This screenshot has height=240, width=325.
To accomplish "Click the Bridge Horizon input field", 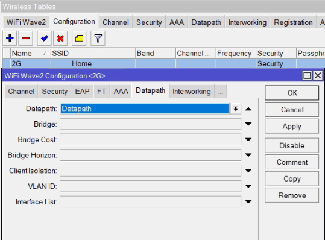I will (x=151, y=155).
